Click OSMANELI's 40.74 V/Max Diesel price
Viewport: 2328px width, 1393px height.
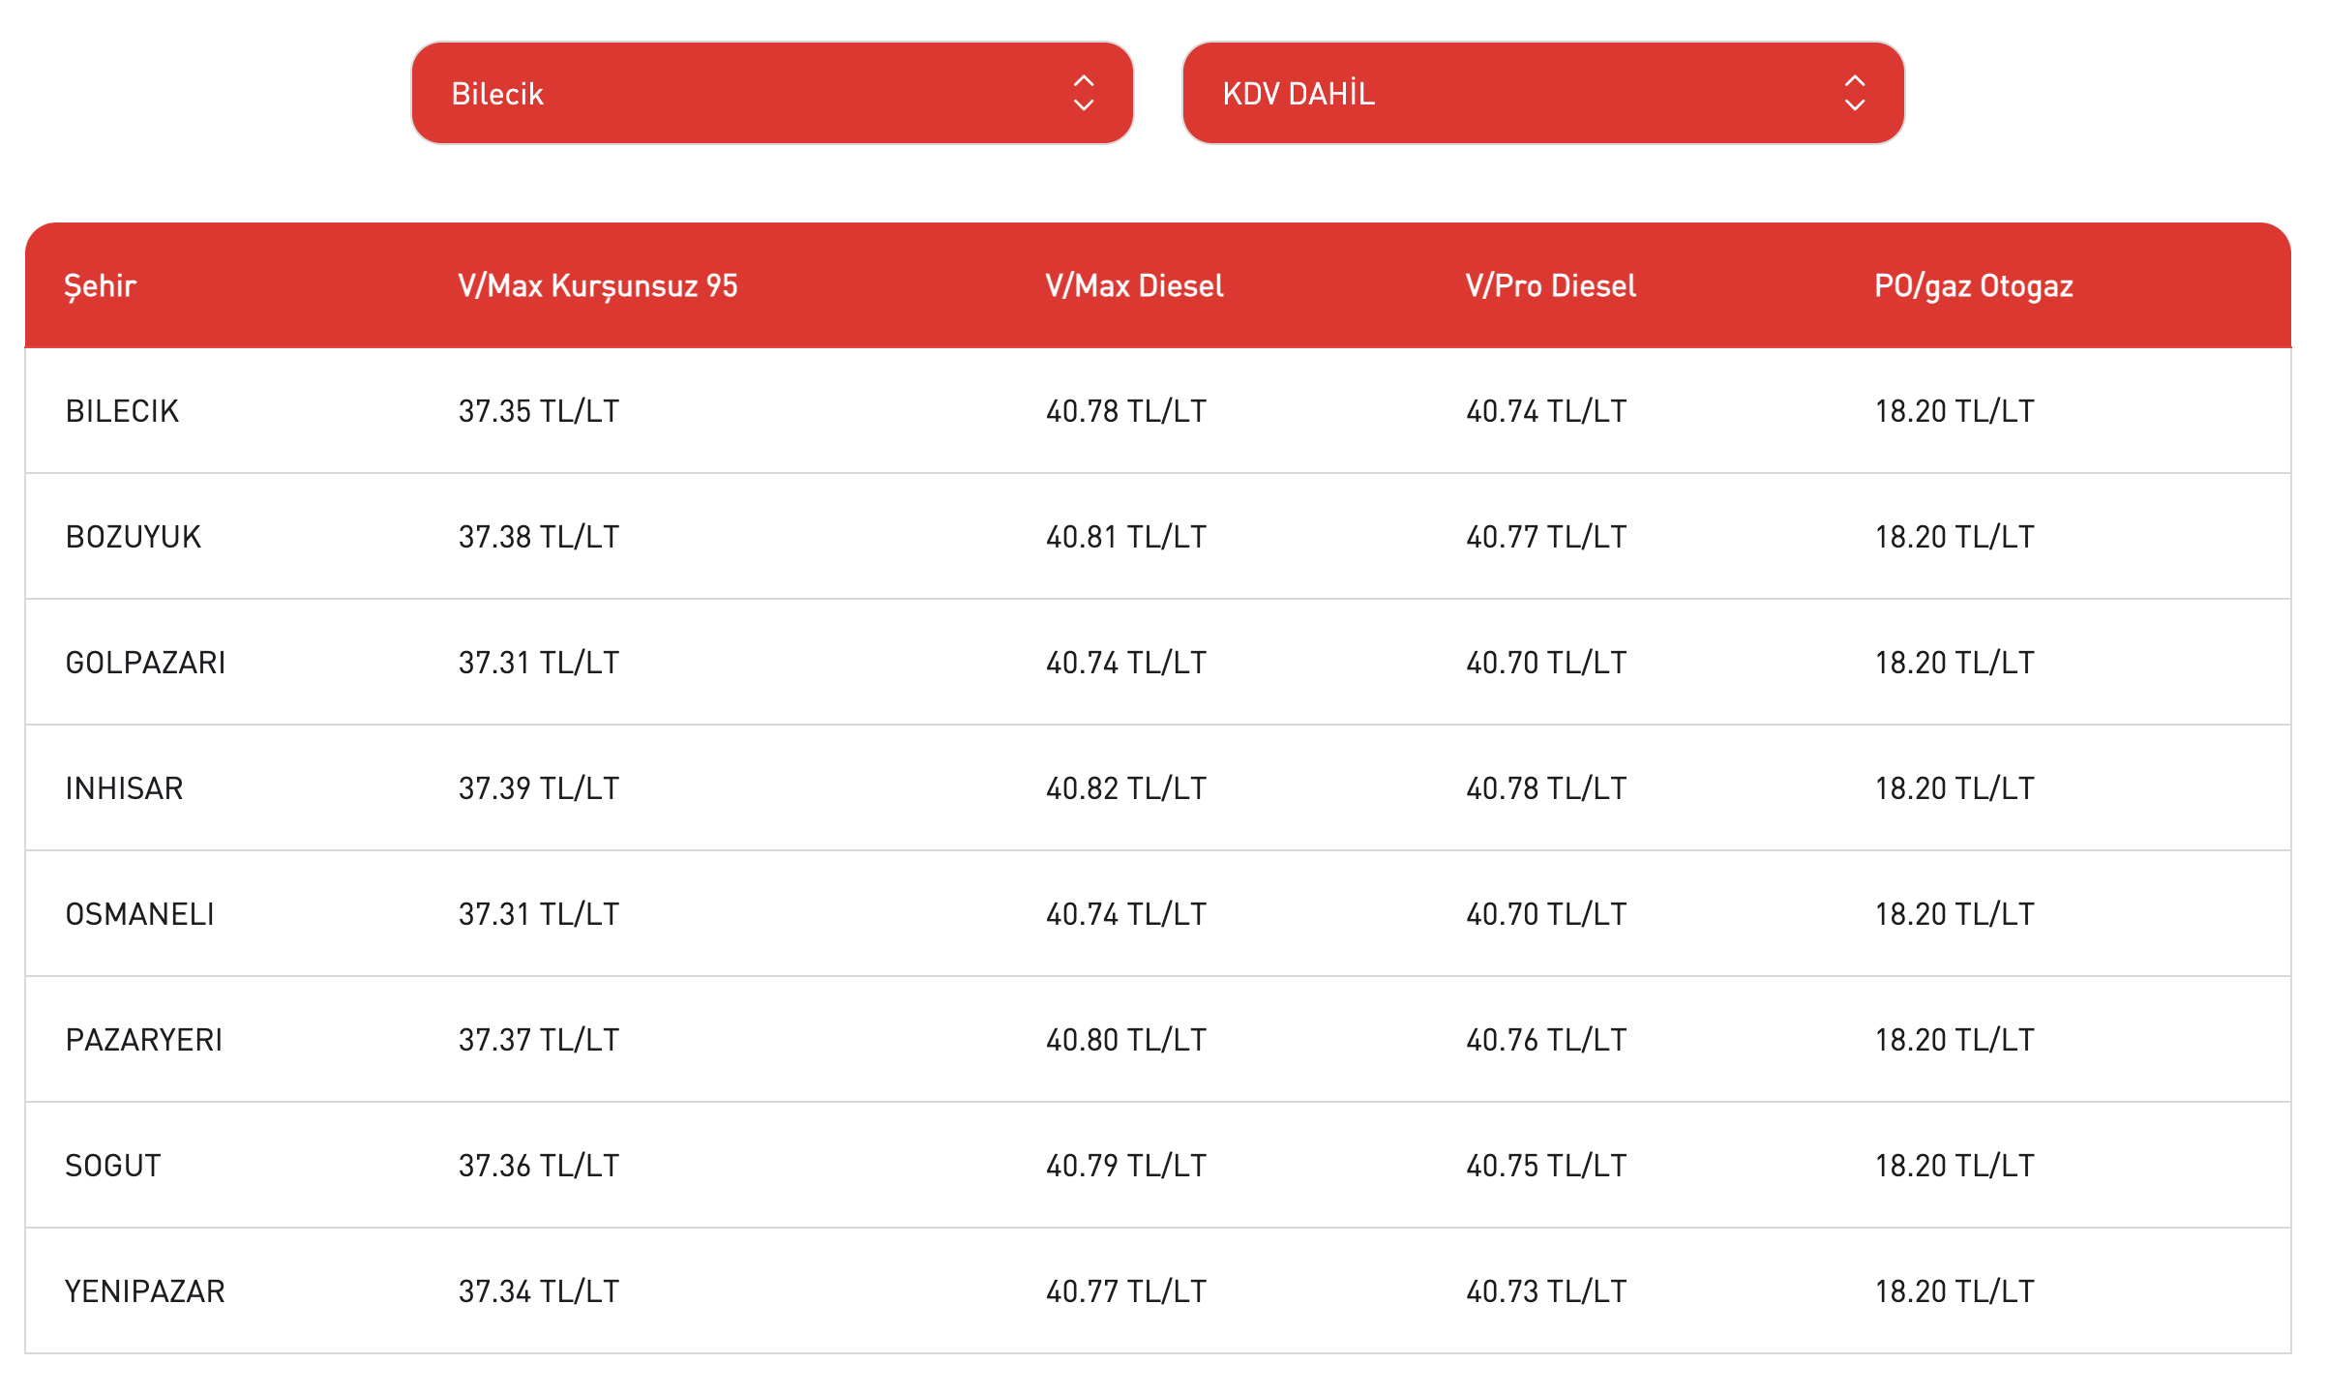(x=1126, y=914)
